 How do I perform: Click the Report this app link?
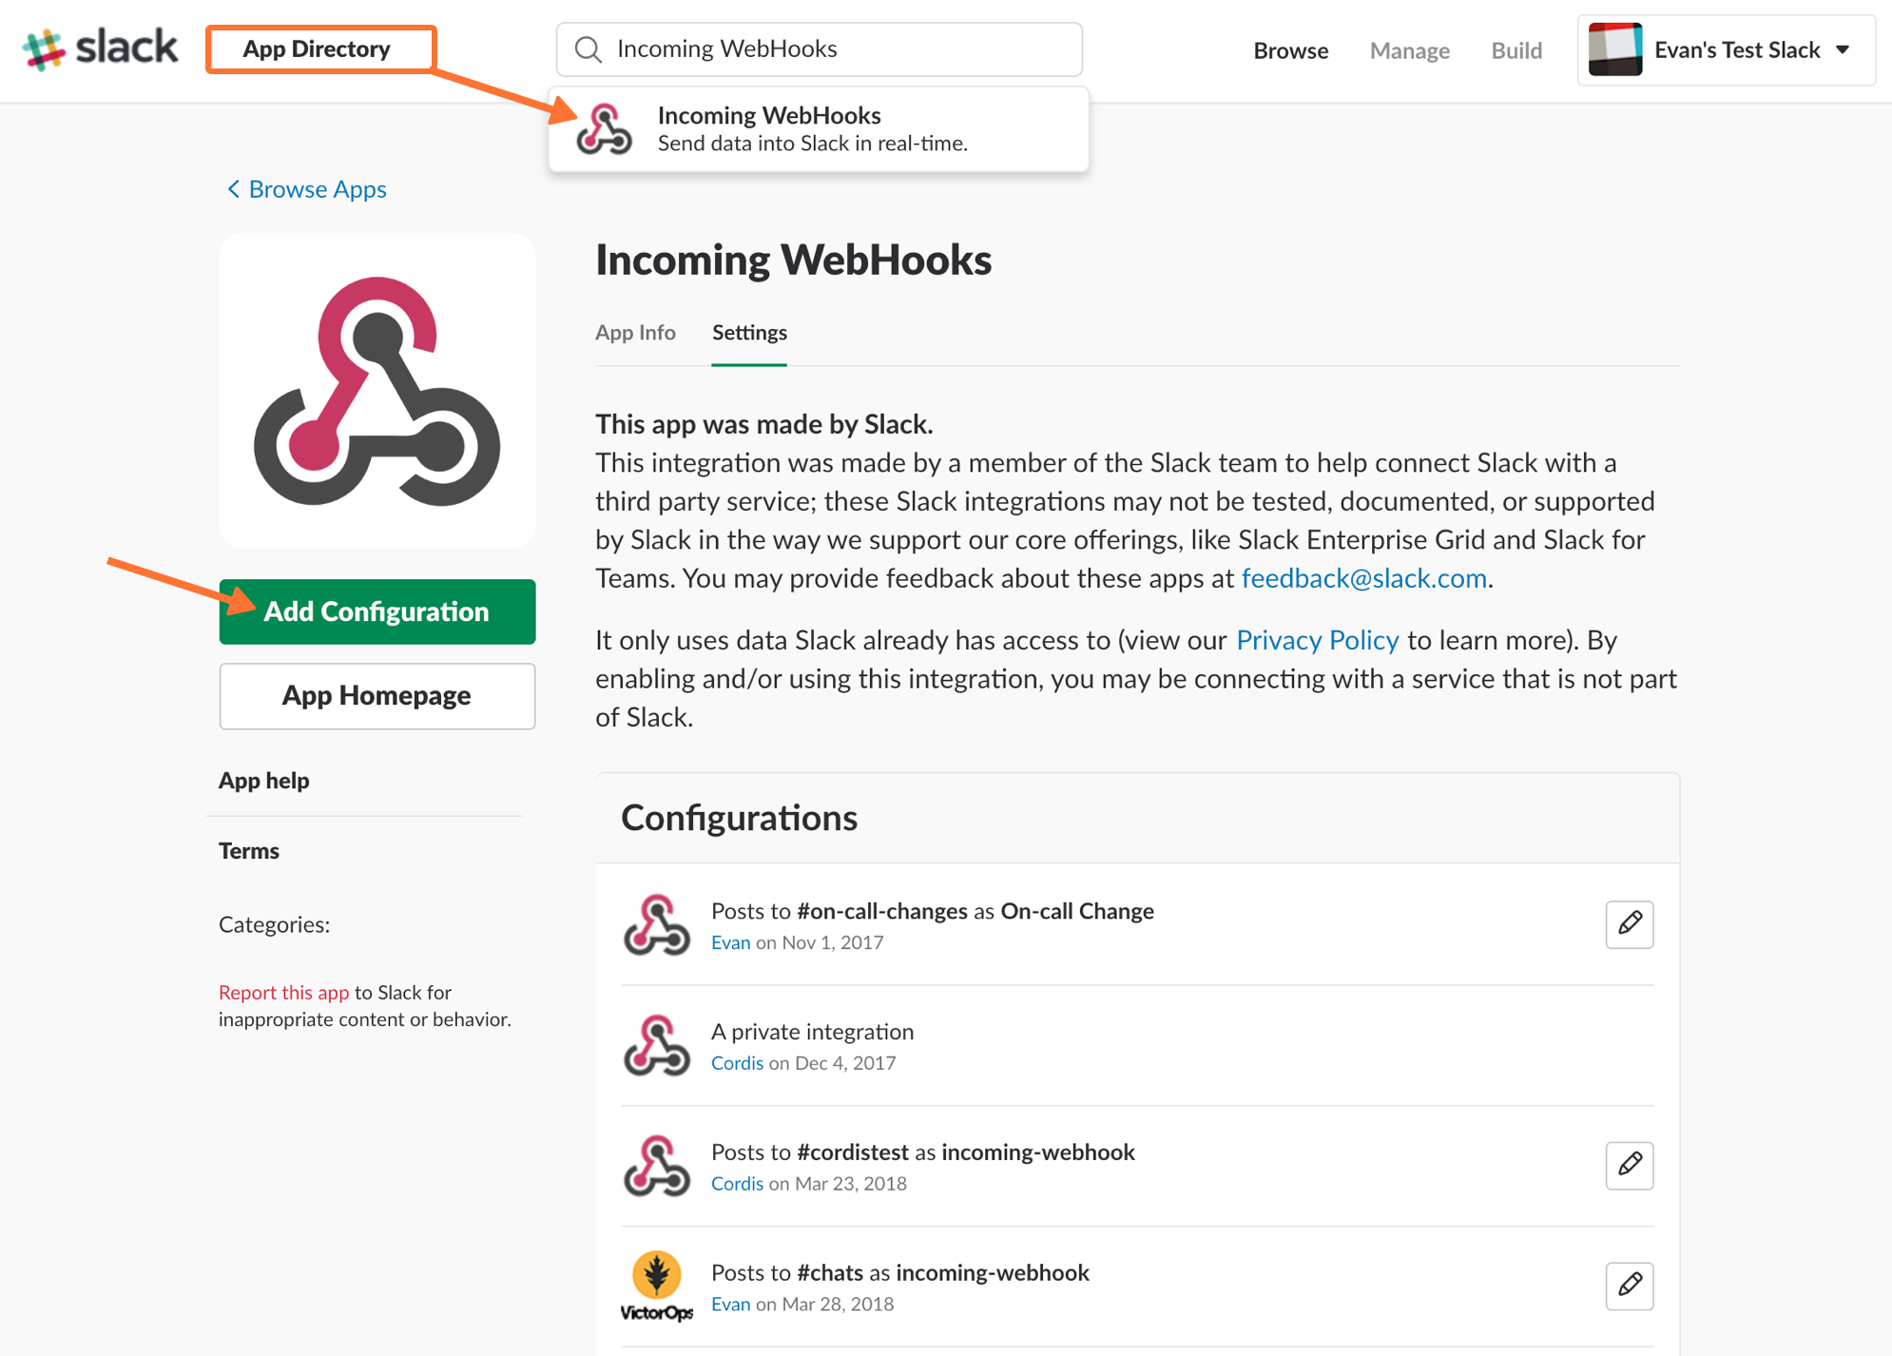coord(282,992)
